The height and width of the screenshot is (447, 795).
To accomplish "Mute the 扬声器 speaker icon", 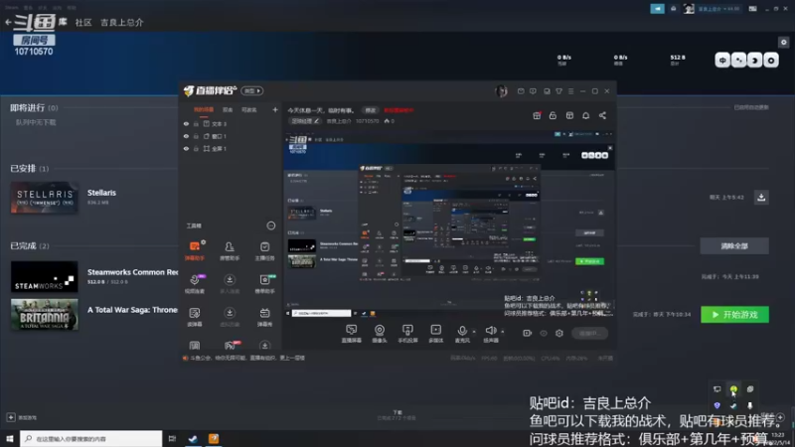I will (490, 331).
